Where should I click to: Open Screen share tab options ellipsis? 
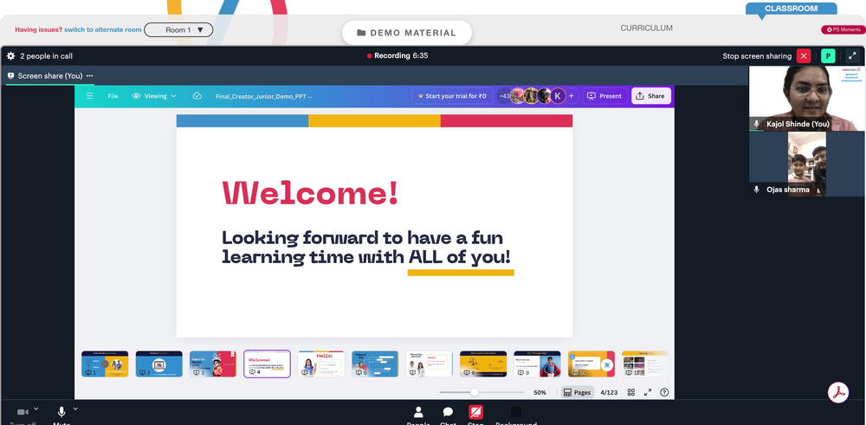pos(89,76)
